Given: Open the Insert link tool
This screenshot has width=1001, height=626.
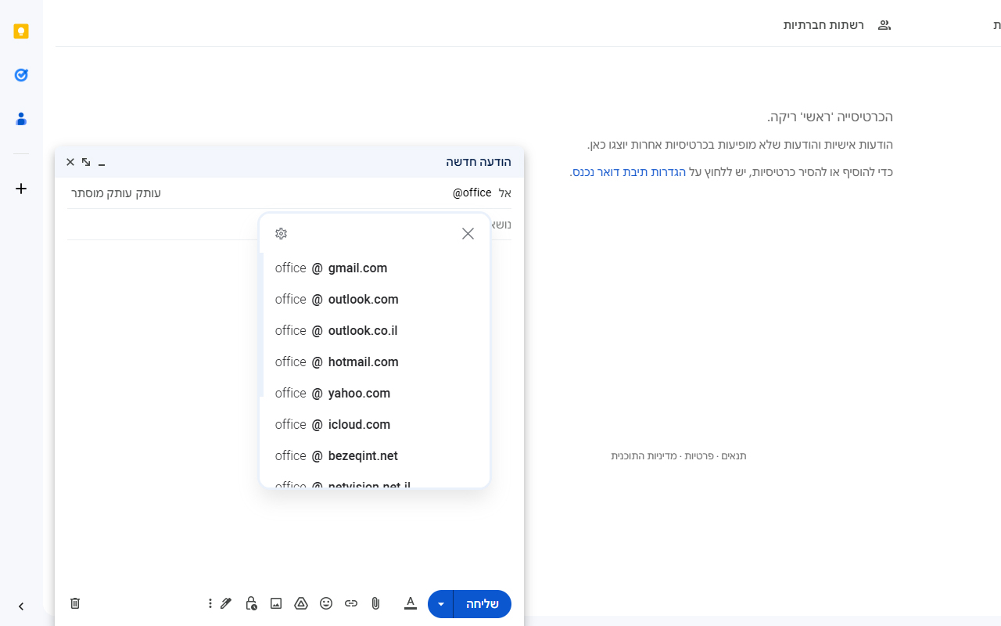Looking at the screenshot, I should (x=351, y=603).
